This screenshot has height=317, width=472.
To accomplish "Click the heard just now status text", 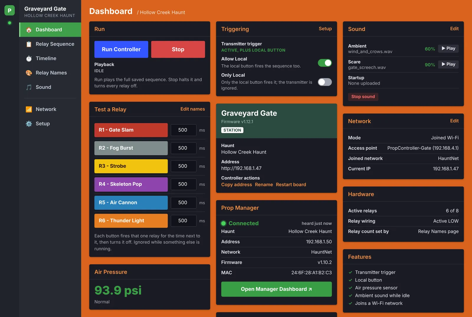I will [317, 224].
